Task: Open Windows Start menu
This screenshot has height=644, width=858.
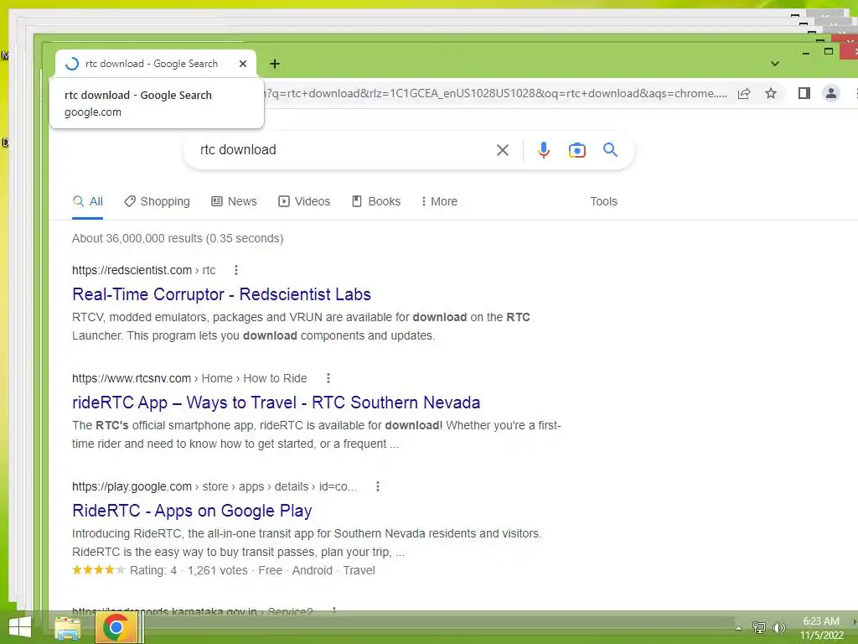Action: pos(20,627)
